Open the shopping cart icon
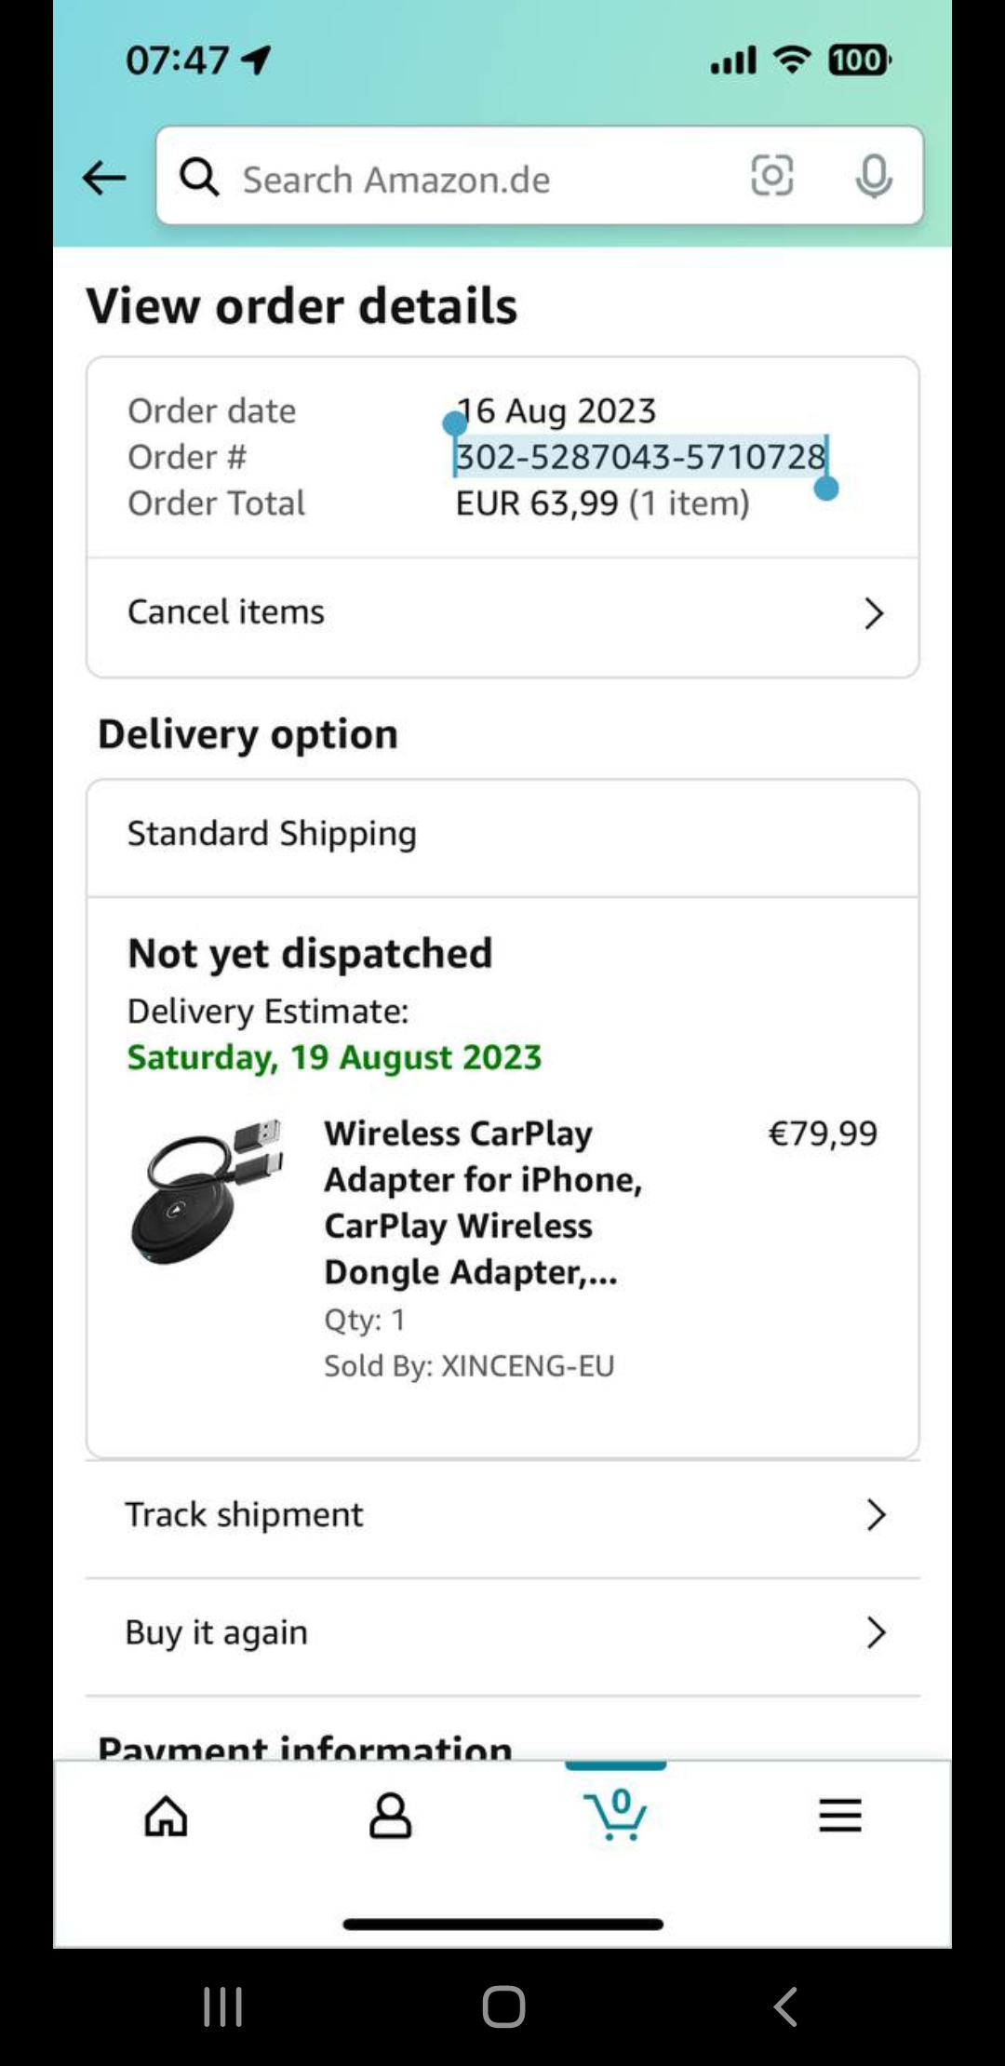 tap(615, 1816)
